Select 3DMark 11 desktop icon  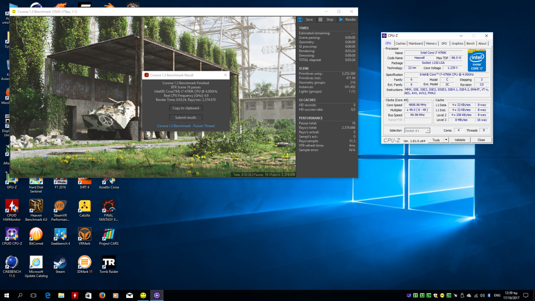click(85, 264)
